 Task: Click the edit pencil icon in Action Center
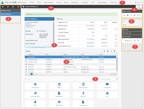click(x=135, y=15)
